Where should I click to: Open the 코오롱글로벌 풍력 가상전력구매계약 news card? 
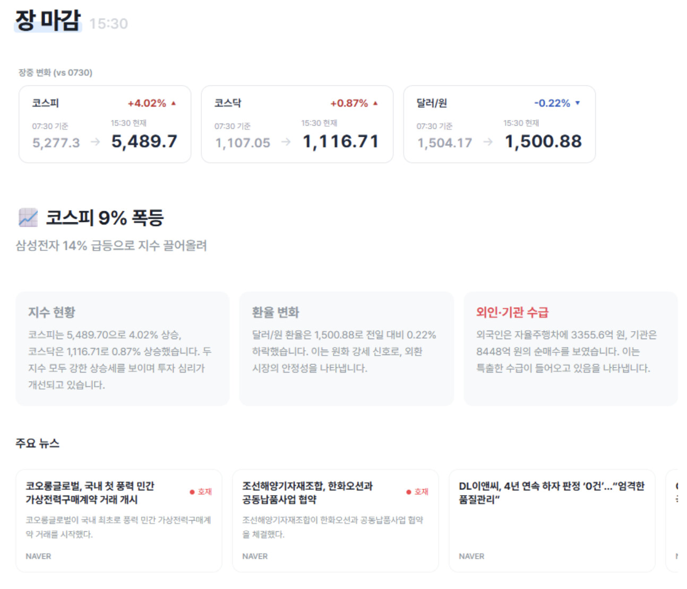point(118,521)
